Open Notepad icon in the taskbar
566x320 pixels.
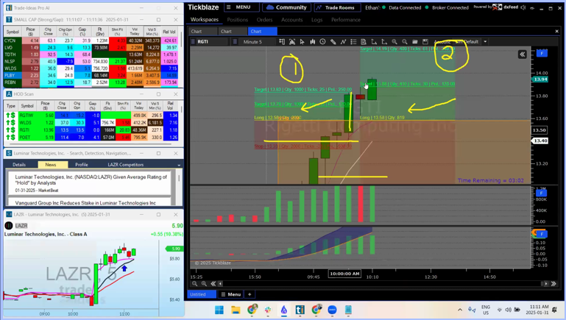[x=348, y=310]
